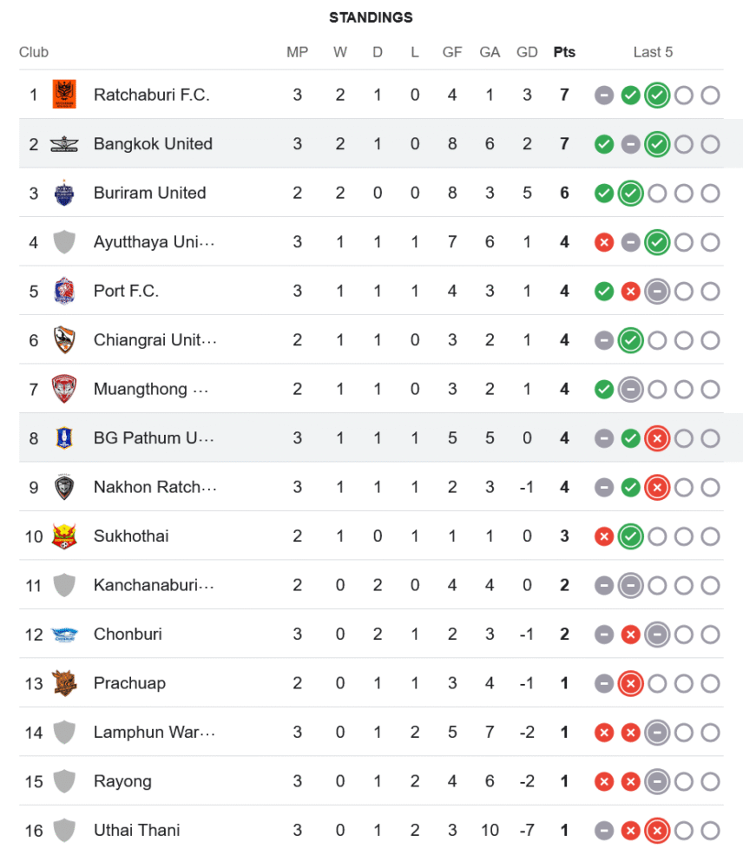Image resolution: width=743 pixels, height=868 pixels.
Task: Click the Standings heading
Action: click(x=371, y=17)
